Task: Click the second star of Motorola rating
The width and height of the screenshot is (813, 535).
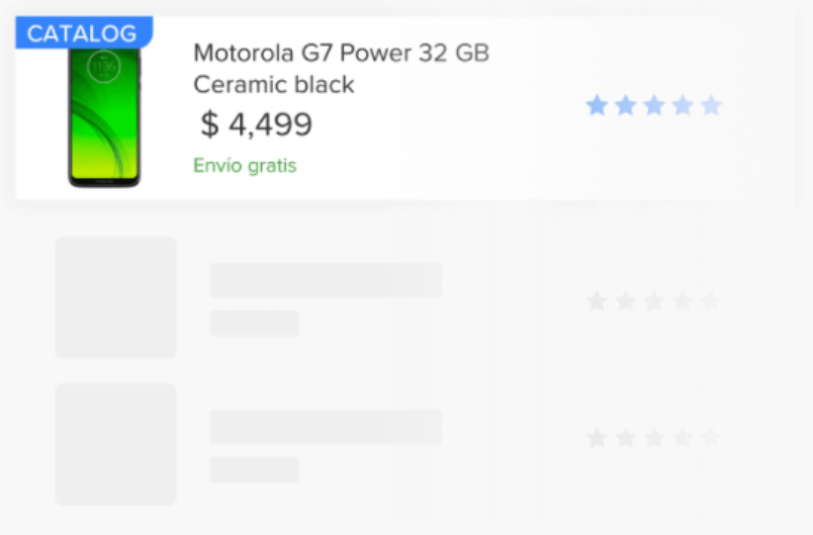Action: [625, 106]
